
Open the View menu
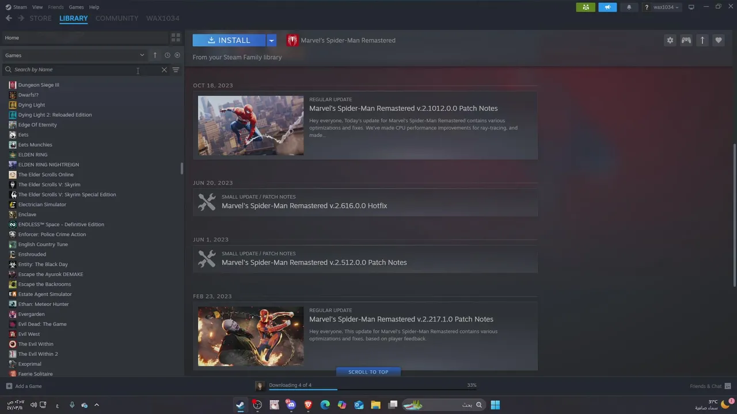[37, 7]
